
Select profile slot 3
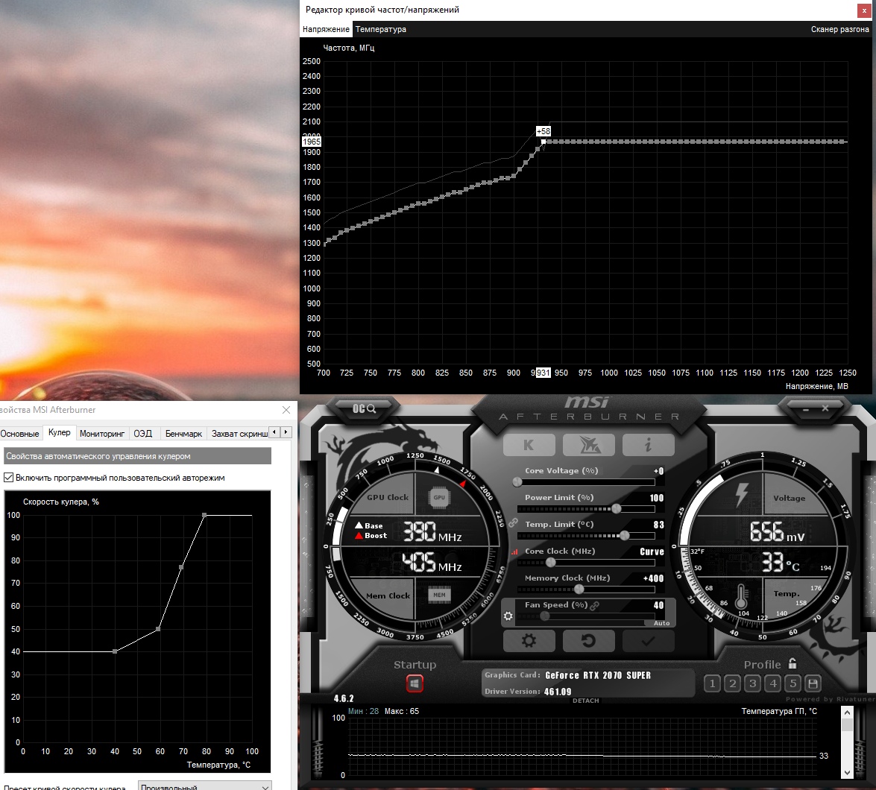pos(752,683)
